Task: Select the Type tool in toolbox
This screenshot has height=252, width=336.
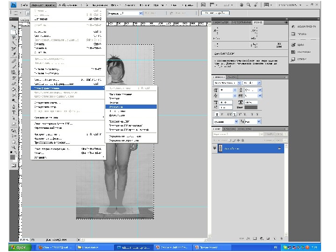Action: (x=14, y=112)
